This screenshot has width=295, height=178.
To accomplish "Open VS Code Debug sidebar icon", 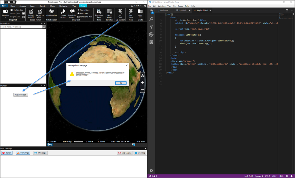I will (151, 34).
